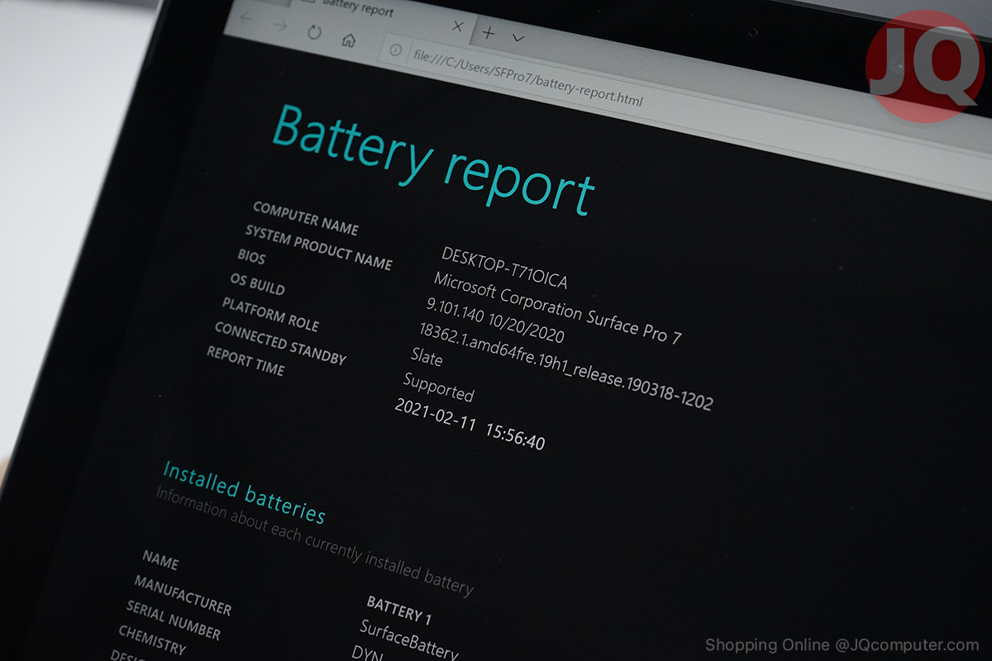Select the NAME label under batteries

[x=160, y=560]
